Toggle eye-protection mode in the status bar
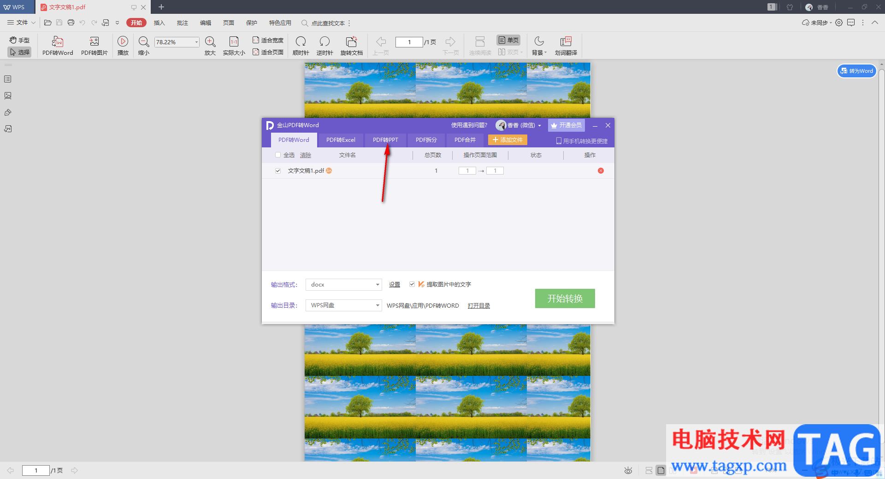Screen dimensions: 885x479 pyautogui.click(x=628, y=470)
